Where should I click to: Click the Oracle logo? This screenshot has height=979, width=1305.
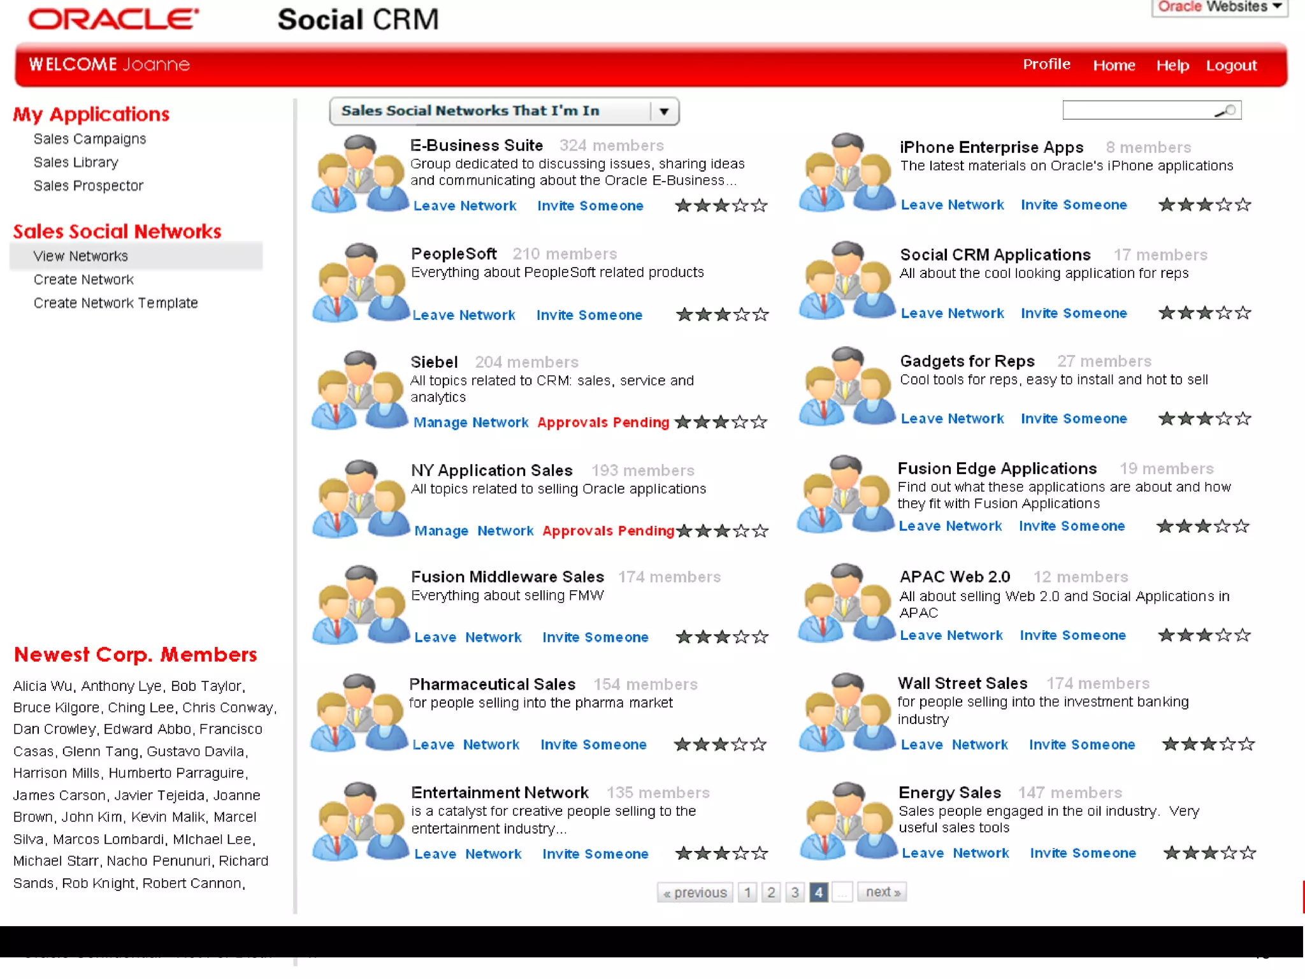pos(113,19)
